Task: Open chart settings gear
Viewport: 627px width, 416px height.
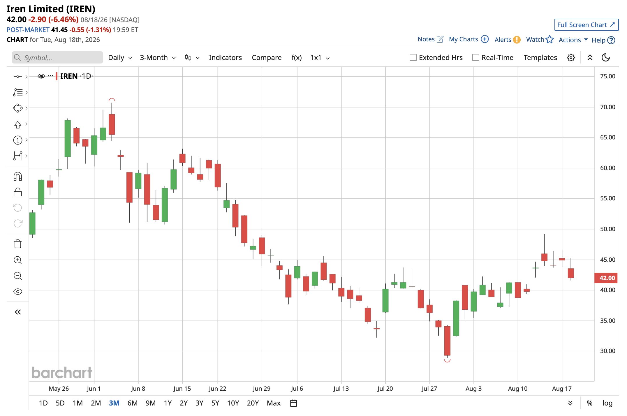Action: point(571,58)
